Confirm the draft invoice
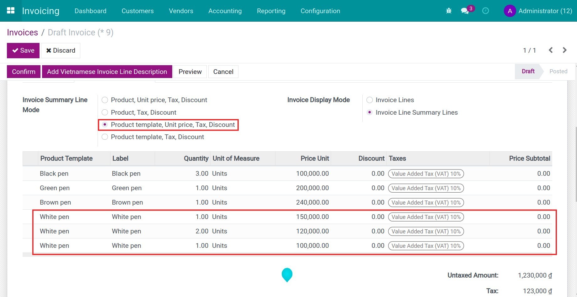Image resolution: width=577 pixels, height=297 pixels. [x=24, y=71]
